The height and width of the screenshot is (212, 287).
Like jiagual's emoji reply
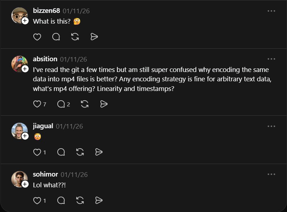[x=37, y=152]
